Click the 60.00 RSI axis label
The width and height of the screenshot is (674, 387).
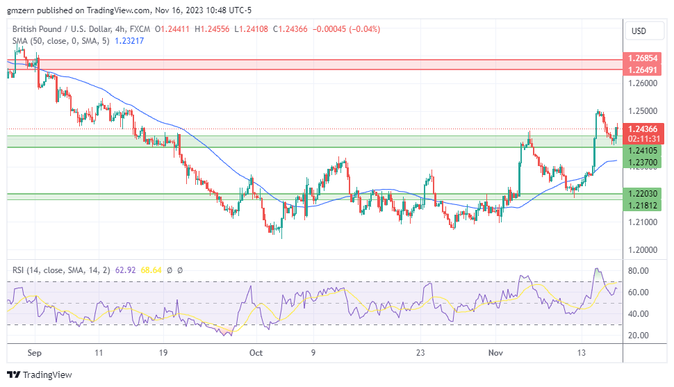click(639, 293)
